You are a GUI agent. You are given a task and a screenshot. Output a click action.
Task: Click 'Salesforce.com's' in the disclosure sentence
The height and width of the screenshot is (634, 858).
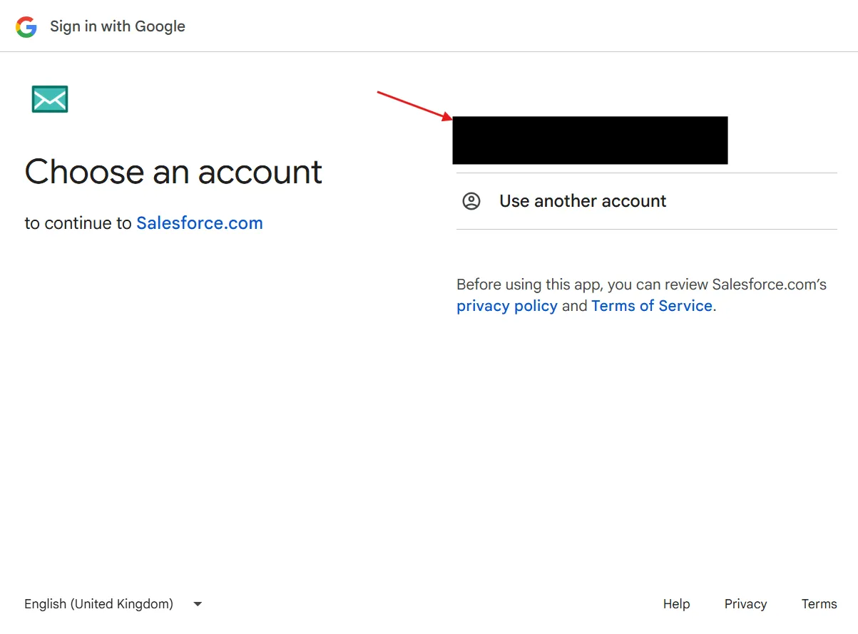point(769,285)
